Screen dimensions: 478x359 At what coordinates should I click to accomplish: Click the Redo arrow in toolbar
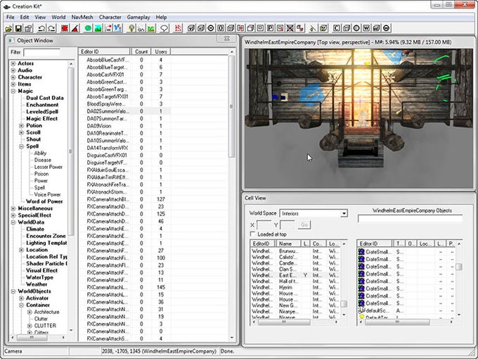pyautogui.click(x=53, y=29)
